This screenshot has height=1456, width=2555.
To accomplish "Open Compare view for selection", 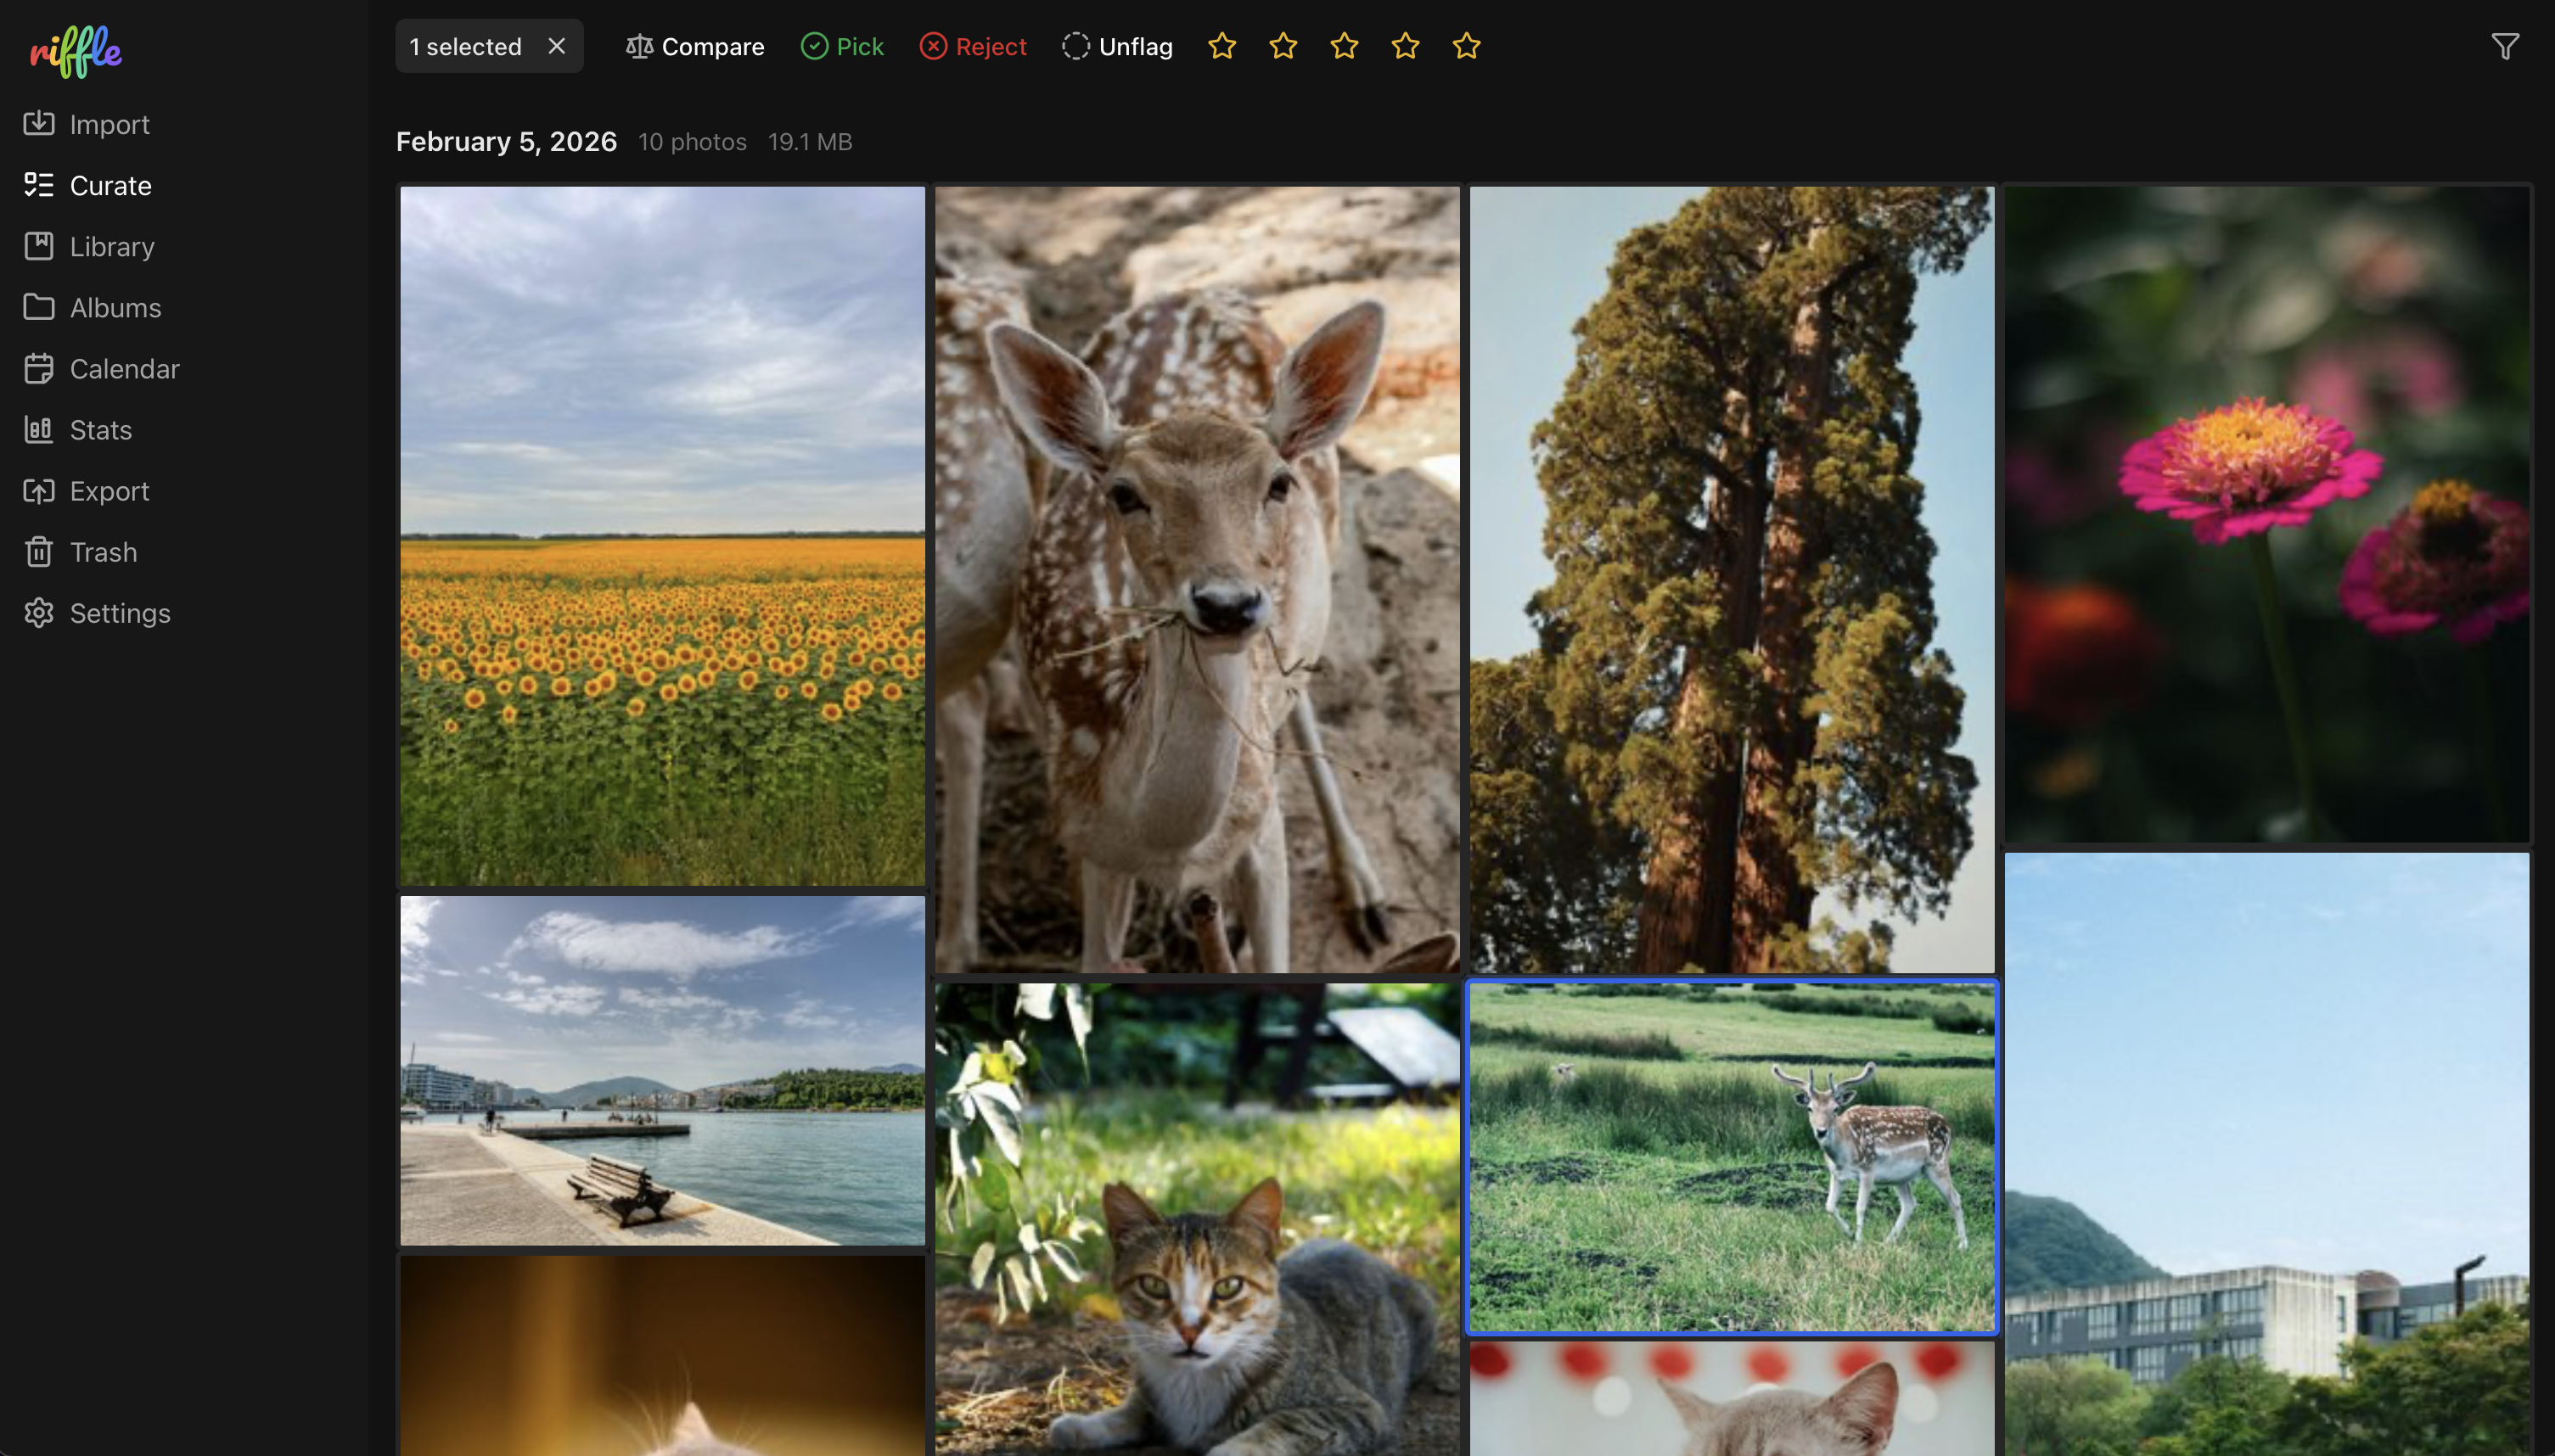I will (694, 47).
